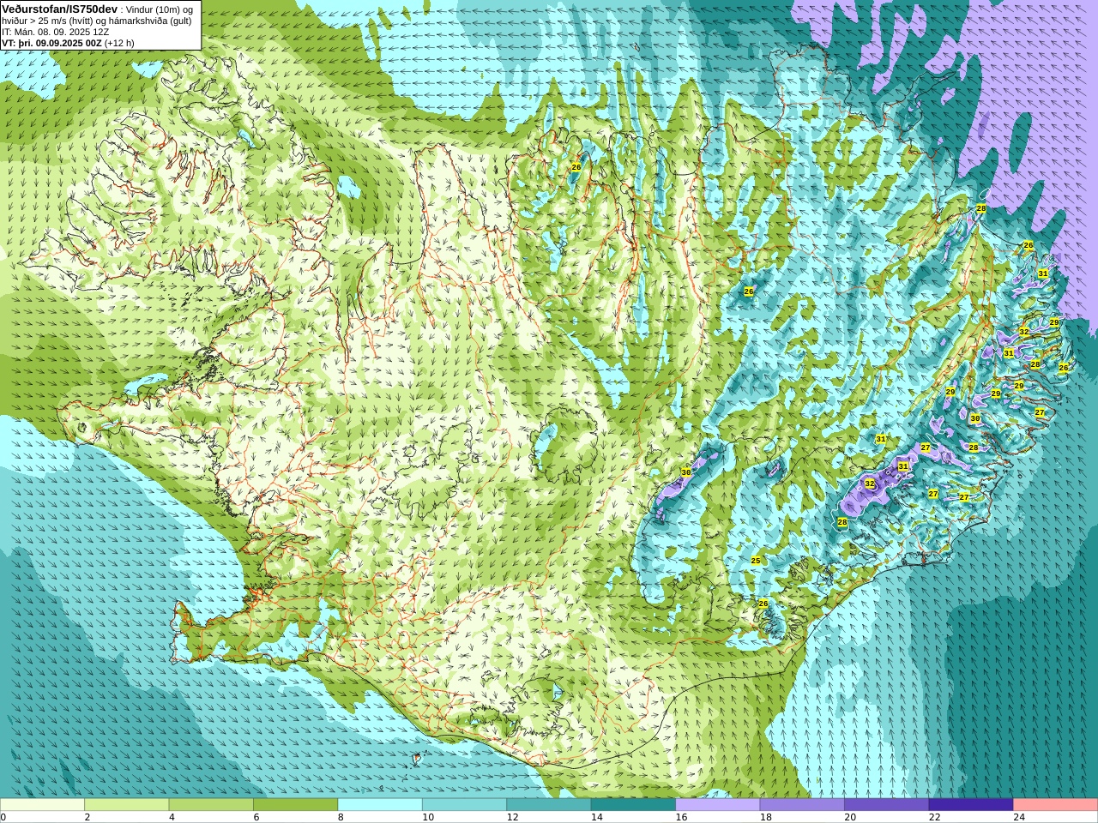Click the 14–16 m/s dark teal legend swatch
Viewport: 1098px width, 823px height.
coord(633,805)
